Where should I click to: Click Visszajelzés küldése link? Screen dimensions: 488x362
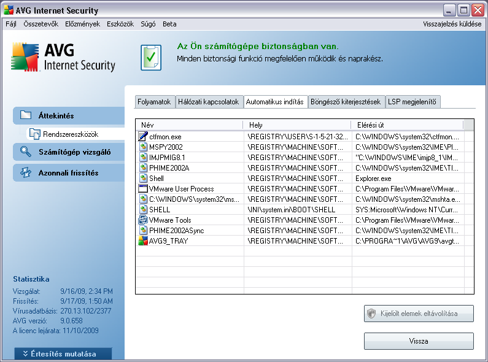452,24
